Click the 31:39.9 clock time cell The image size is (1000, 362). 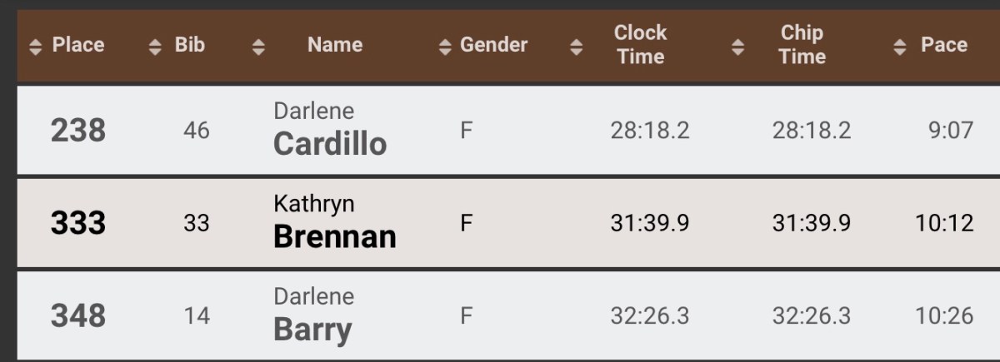649,223
